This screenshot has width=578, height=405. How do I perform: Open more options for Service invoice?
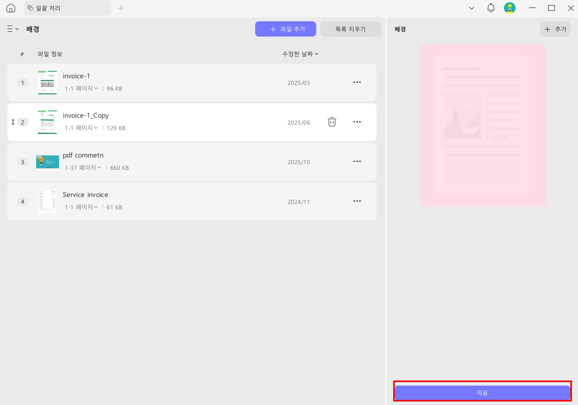[x=357, y=201]
